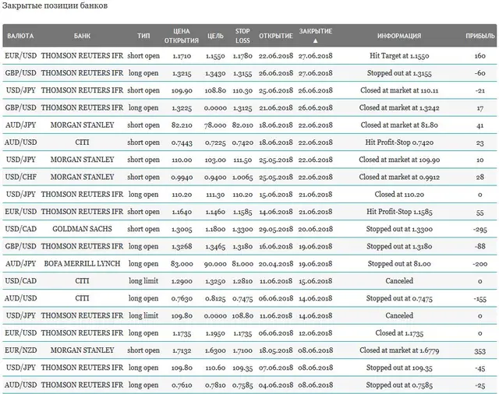
Task: Sort by ПРИБЫЛЬ column header
Action: (x=480, y=36)
